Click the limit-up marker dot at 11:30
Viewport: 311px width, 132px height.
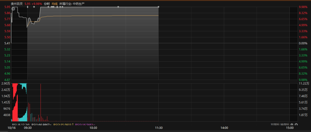pos(158,7)
